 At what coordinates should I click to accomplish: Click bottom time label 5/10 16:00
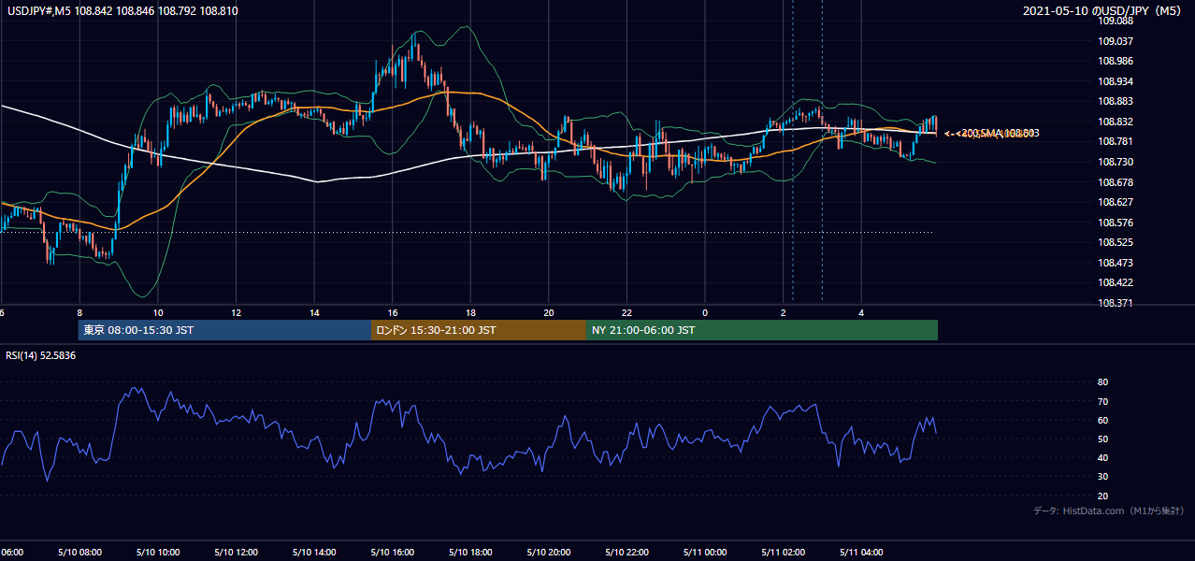(392, 553)
